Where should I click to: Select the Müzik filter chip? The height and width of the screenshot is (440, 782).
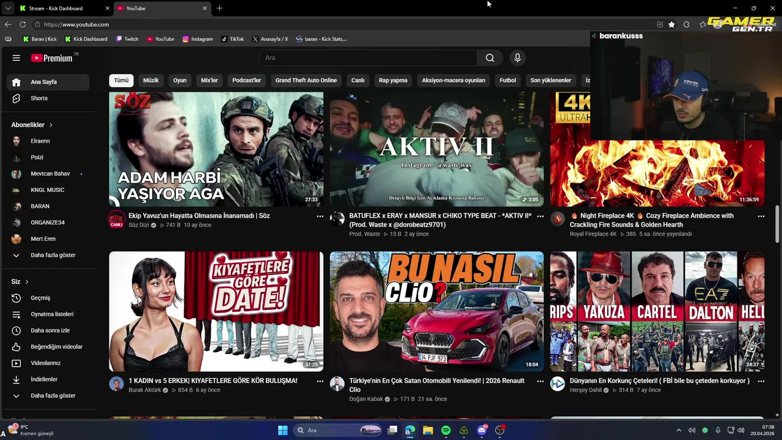click(x=151, y=81)
